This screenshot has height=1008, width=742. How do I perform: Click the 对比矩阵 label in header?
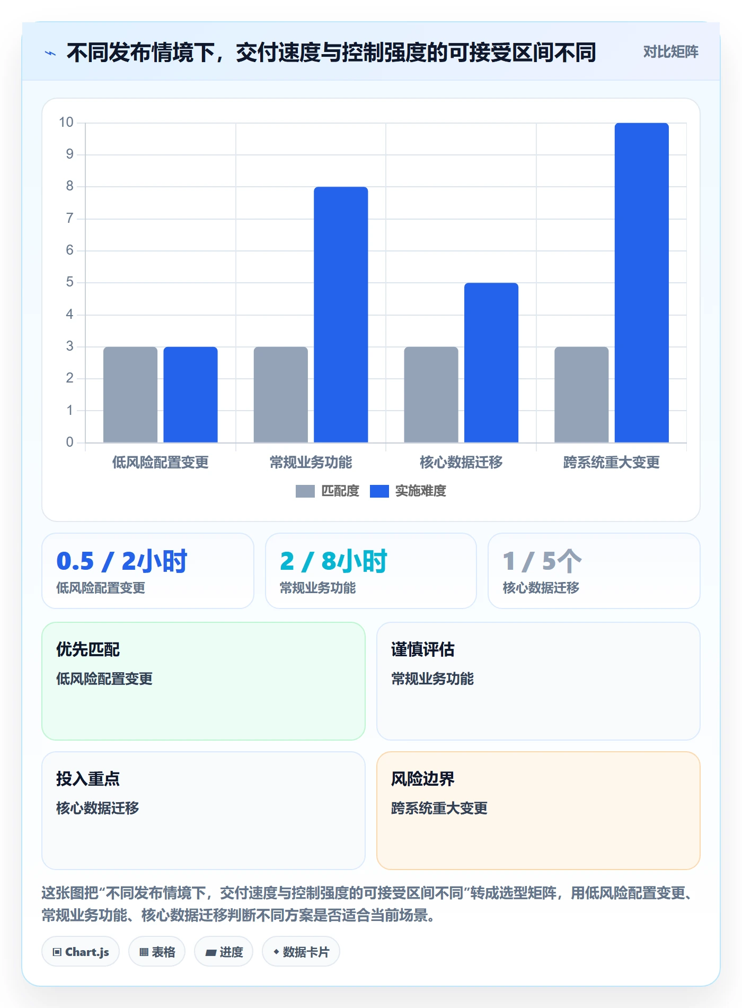(x=670, y=52)
